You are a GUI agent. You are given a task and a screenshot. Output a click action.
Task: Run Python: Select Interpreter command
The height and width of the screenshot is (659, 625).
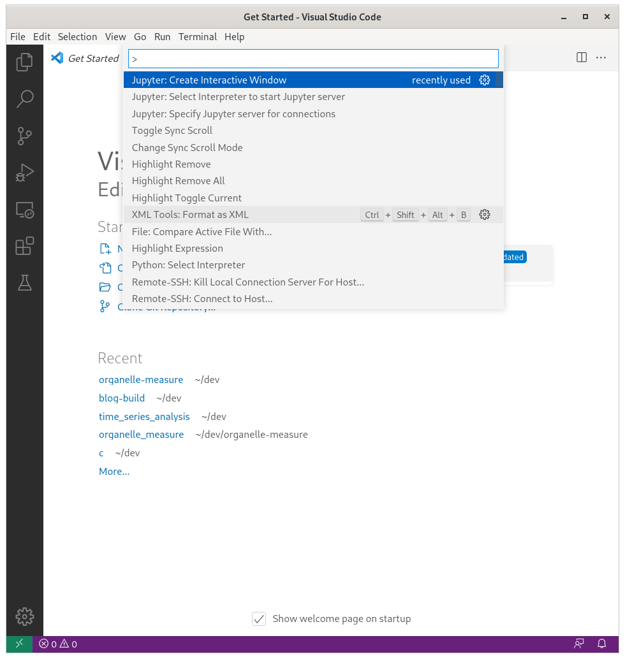coord(188,265)
